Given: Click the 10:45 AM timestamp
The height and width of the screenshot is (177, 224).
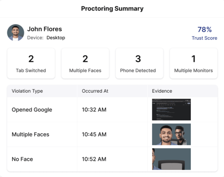Looking at the screenshot, I should click(x=94, y=134).
